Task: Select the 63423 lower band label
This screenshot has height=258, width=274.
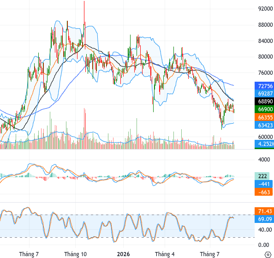Action: point(264,125)
